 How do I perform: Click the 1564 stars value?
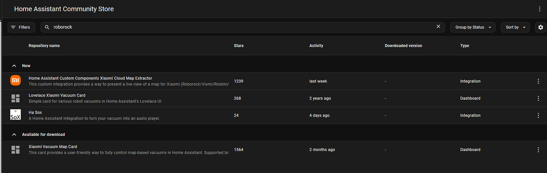[x=239, y=150]
